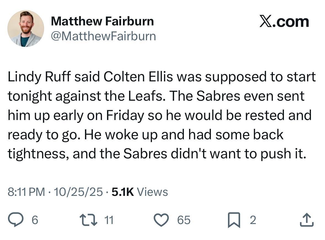Bookmark this post with the bookmark icon
This screenshot has height=240, width=325.
point(234,220)
